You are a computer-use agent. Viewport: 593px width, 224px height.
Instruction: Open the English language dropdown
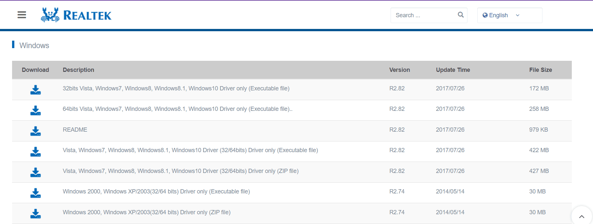coord(510,15)
